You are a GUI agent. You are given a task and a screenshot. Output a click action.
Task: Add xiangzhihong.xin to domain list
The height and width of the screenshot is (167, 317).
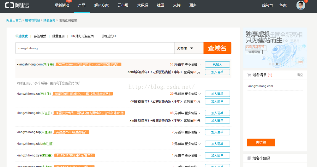(x=217, y=113)
